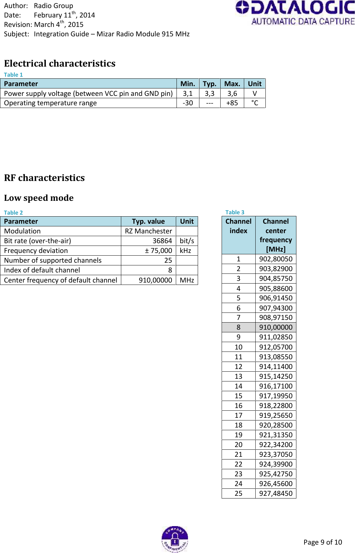
Task: Click the 'Table 3' caption
Action: (x=235, y=212)
